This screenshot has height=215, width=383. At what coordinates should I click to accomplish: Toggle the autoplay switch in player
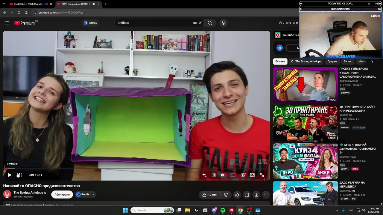click(222, 175)
